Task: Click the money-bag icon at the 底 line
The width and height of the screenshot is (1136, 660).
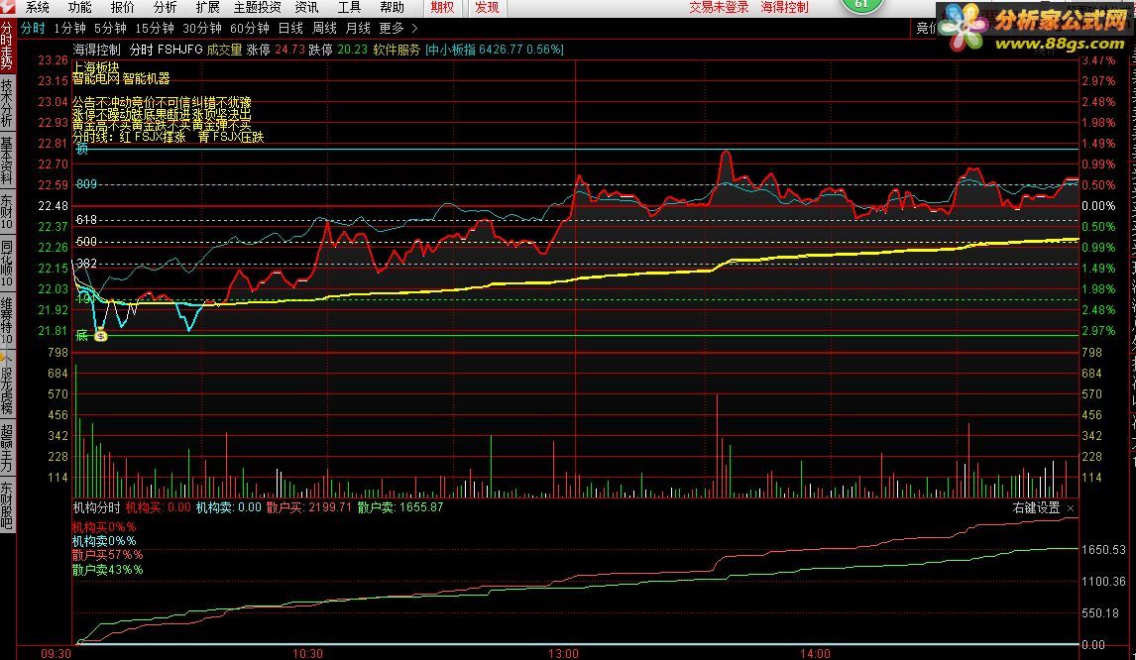Action: (101, 335)
